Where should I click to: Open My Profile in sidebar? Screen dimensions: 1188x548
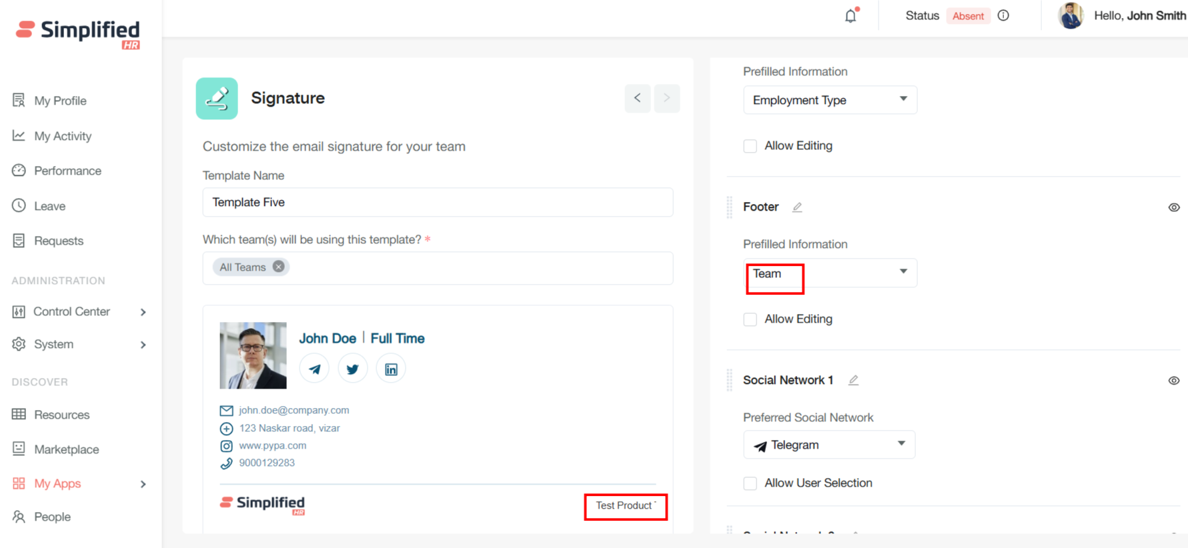click(x=60, y=101)
